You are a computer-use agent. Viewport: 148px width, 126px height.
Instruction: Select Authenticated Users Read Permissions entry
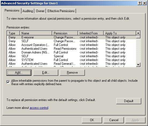click(x=71, y=49)
